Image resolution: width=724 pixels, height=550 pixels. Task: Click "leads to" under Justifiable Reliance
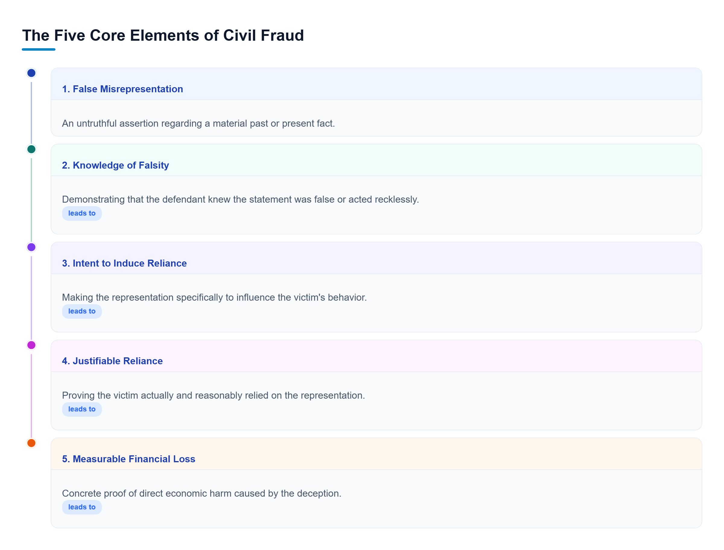pyautogui.click(x=82, y=409)
